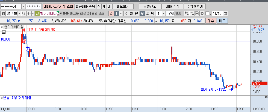The image size is (268, 112).
Task: Click the 현대에버다임 chart legend label
Action: click(x=14, y=27)
